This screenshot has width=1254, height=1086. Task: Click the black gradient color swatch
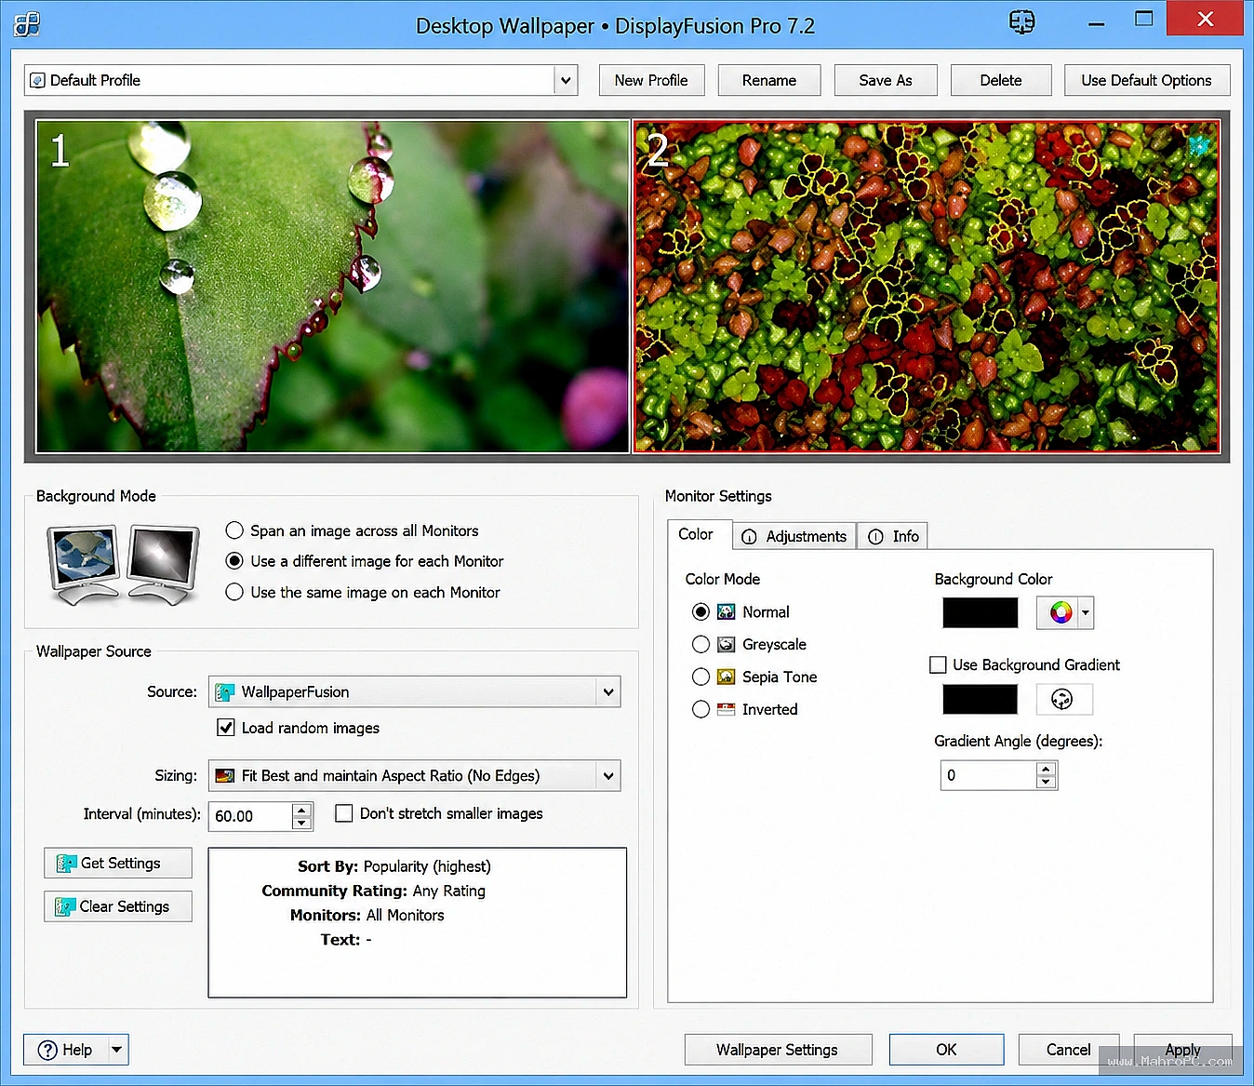pos(981,699)
